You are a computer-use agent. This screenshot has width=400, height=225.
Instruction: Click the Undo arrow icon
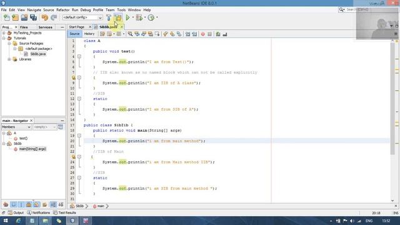click(x=45, y=17)
